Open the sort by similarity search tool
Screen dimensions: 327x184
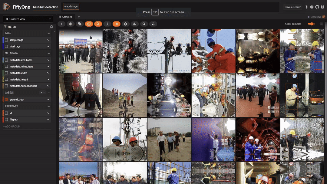pyautogui.click(x=98, y=24)
